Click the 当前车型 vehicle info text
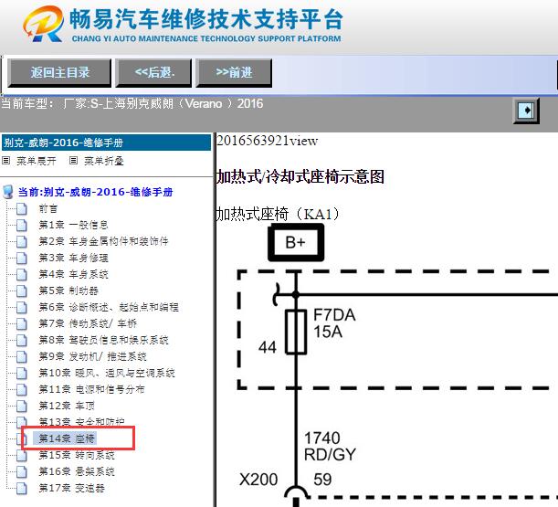This screenshot has height=507, width=558. pos(132,103)
